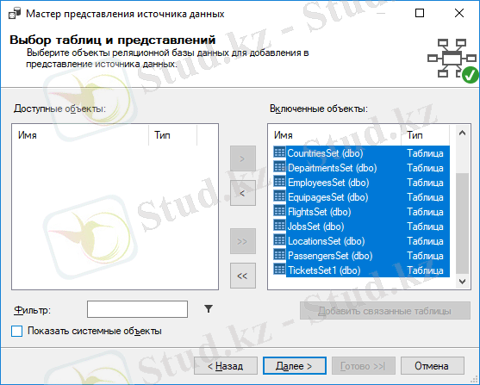Click the up arrow of the included objects list

pyautogui.click(x=462, y=134)
